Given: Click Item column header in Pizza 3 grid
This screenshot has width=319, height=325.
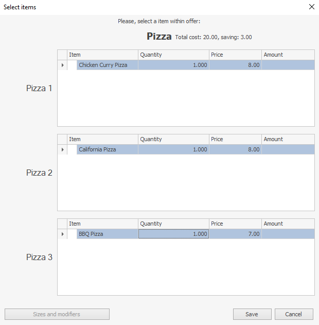Looking at the screenshot, I should tap(102, 224).
